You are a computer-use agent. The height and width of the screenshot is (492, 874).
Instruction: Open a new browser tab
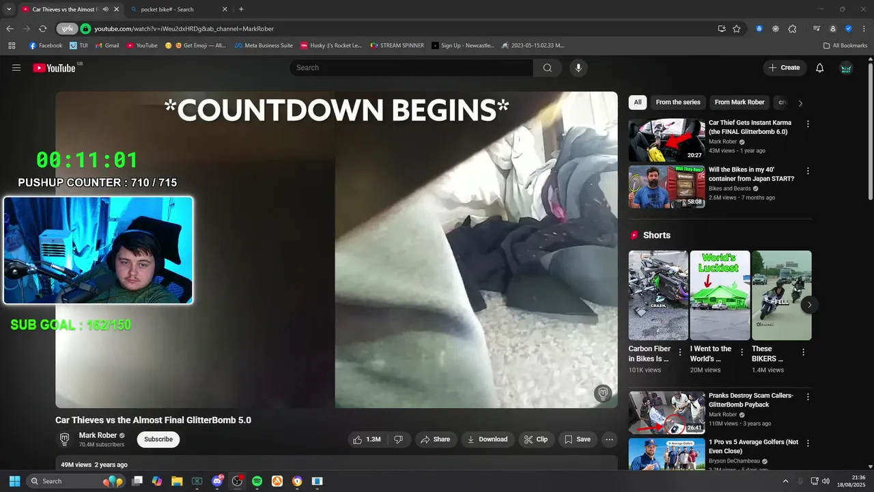click(x=241, y=10)
